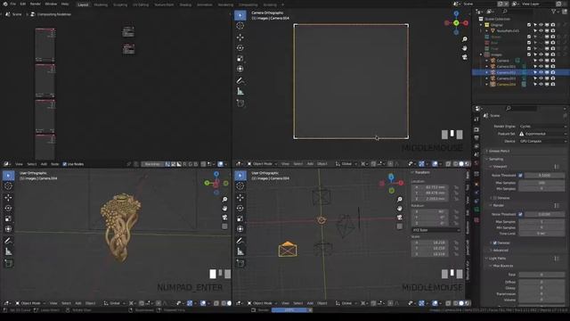570x321 pixels.
Task: Open Add menu in compositor header
Action: coord(44,164)
